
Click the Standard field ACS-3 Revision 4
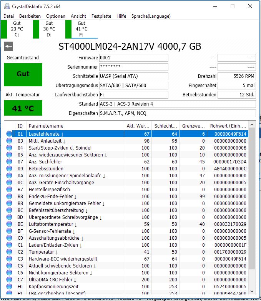pyautogui.click(x=178, y=104)
